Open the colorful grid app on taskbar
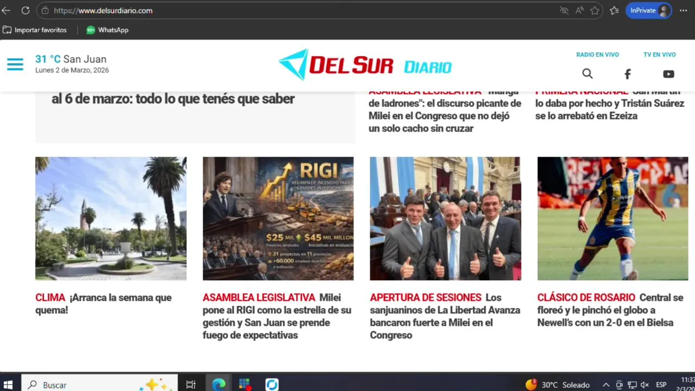695x391 pixels. point(245,384)
